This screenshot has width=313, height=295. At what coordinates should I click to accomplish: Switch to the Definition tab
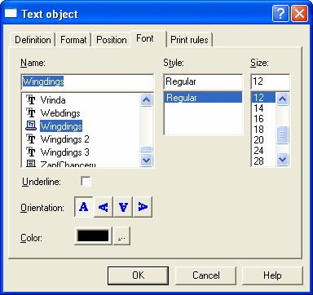pos(33,40)
